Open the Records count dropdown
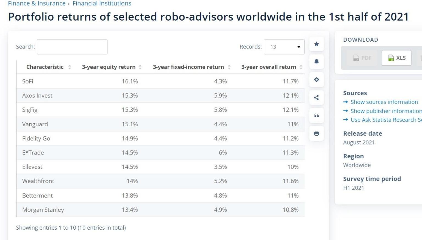 284,47
